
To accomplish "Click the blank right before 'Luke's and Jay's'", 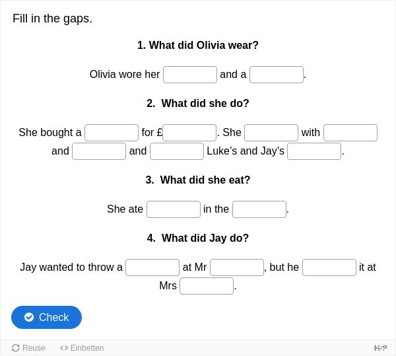I will coord(177,151).
